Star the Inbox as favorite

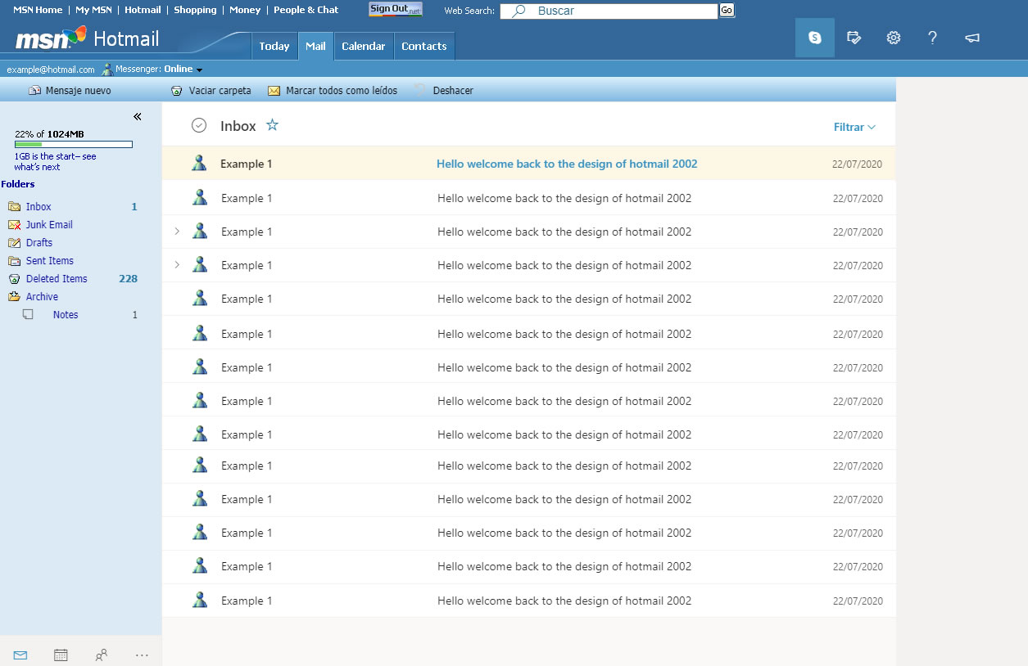[272, 125]
